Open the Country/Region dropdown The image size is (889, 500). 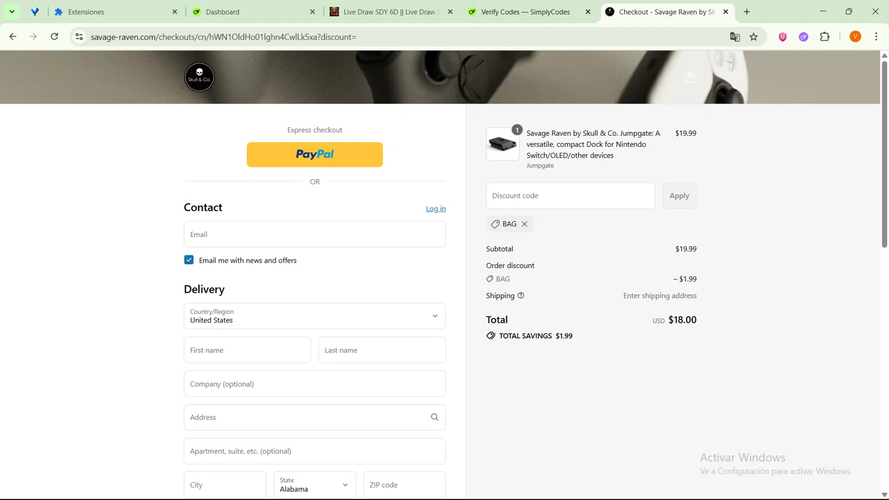pos(315,316)
